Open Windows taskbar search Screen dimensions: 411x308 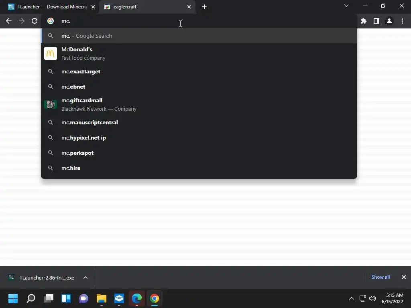[31, 298]
